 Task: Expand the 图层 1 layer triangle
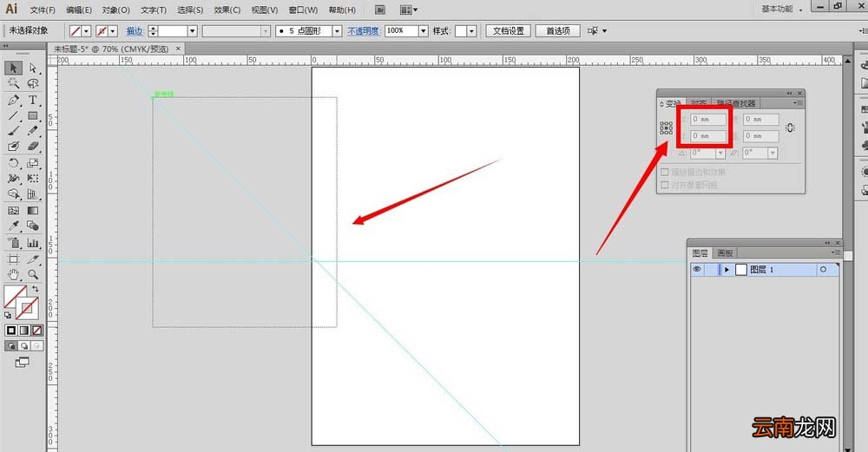(x=727, y=270)
